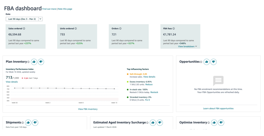
Task: Open info icon beside Shipments title
Action: click(x=22, y=123)
